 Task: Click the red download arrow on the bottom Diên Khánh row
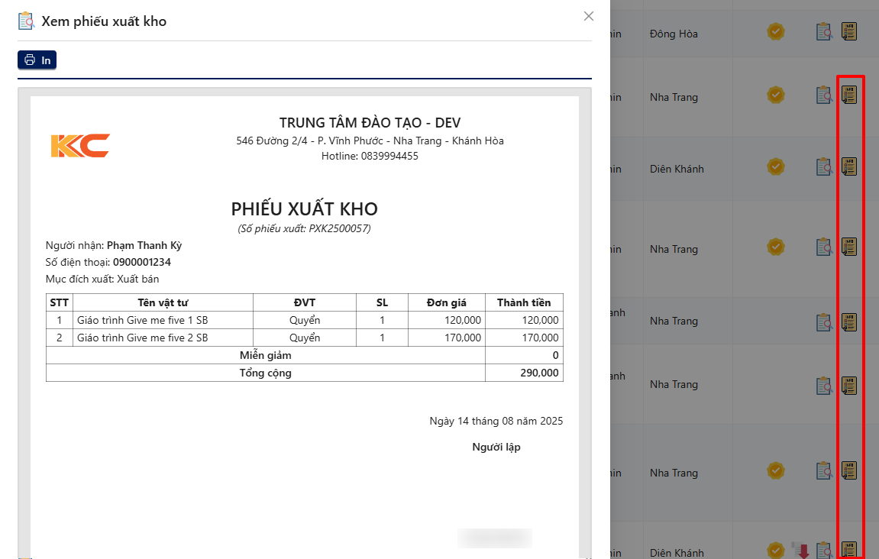(x=800, y=549)
